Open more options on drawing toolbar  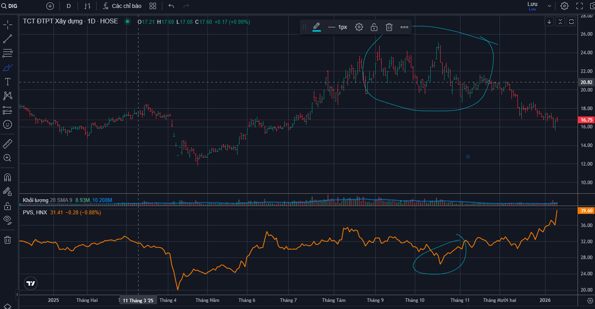[x=404, y=27]
